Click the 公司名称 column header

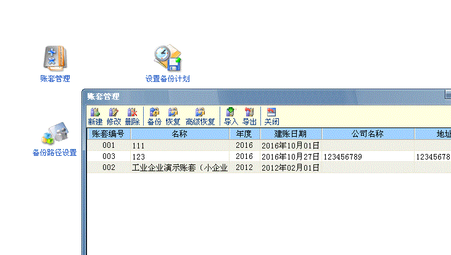coord(367,134)
